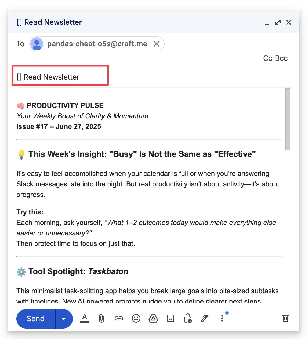
Task: Send the Read Newsletter email
Action: tap(35, 319)
